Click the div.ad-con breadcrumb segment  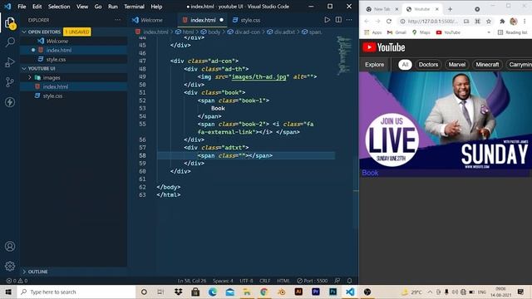click(244, 32)
